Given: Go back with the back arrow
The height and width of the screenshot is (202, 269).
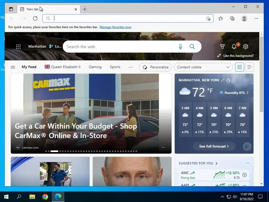Looking at the screenshot, I should 12,18.
